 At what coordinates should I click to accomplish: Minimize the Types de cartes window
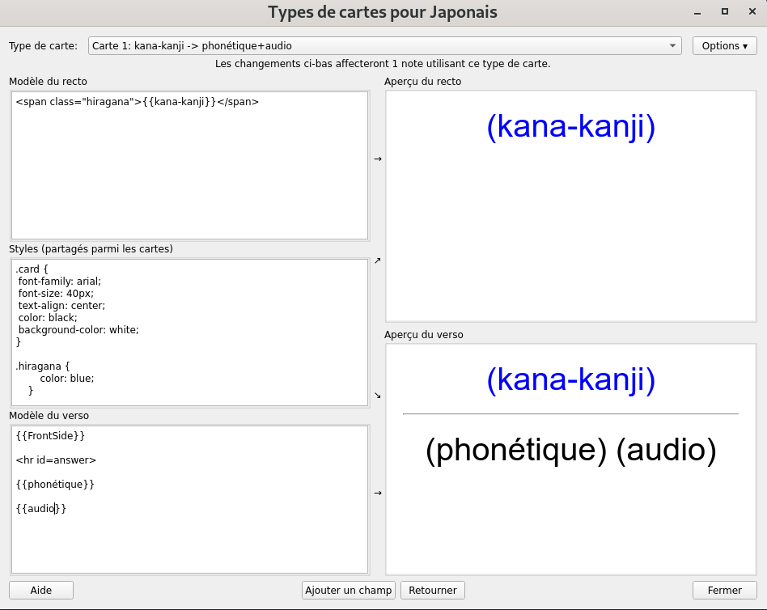tap(697, 11)
